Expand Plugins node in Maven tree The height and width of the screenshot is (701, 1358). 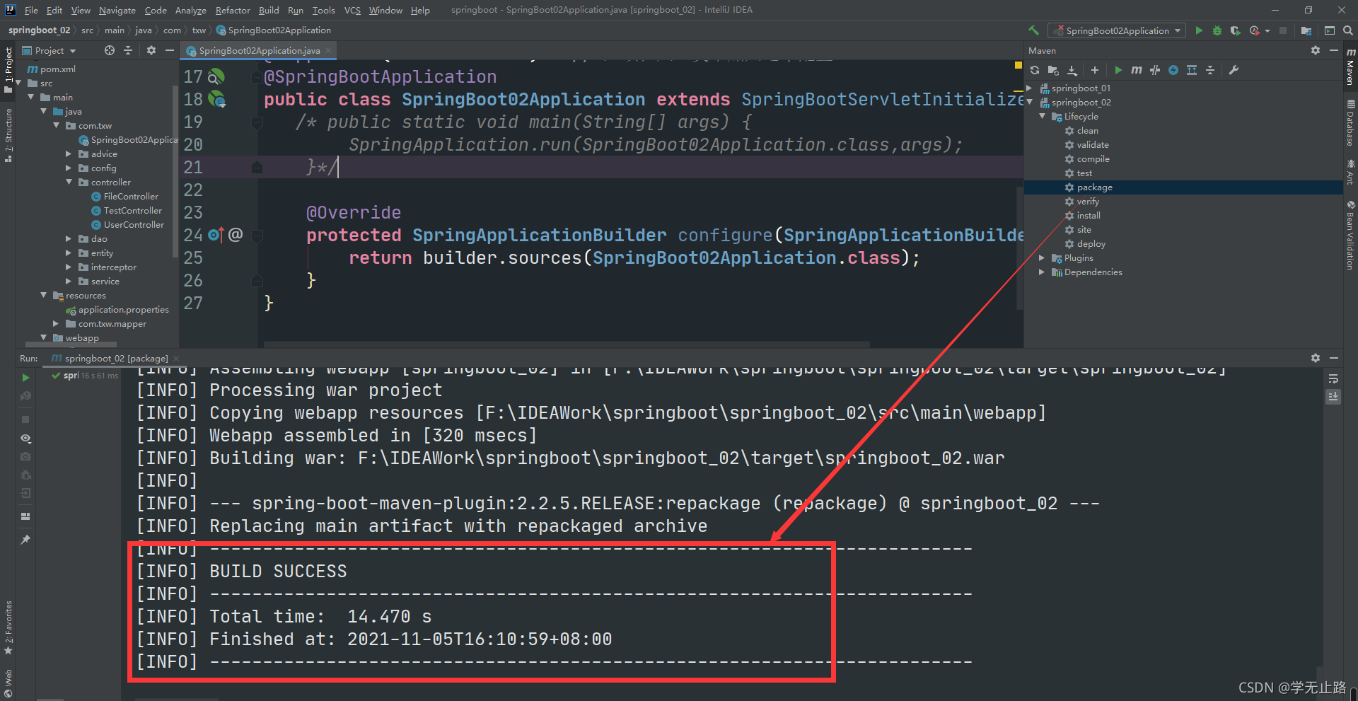pyautogui.click(x=1043, y=258)
